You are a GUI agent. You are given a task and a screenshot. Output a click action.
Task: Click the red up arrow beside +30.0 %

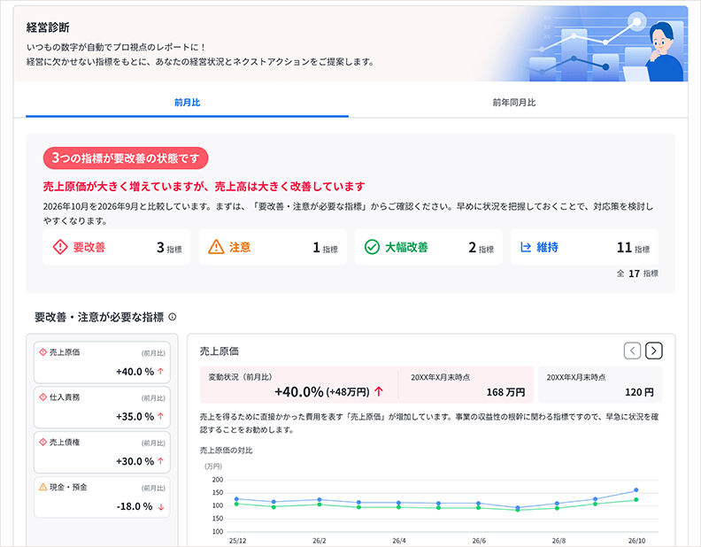pyautogui.click(x=161, y=461)
